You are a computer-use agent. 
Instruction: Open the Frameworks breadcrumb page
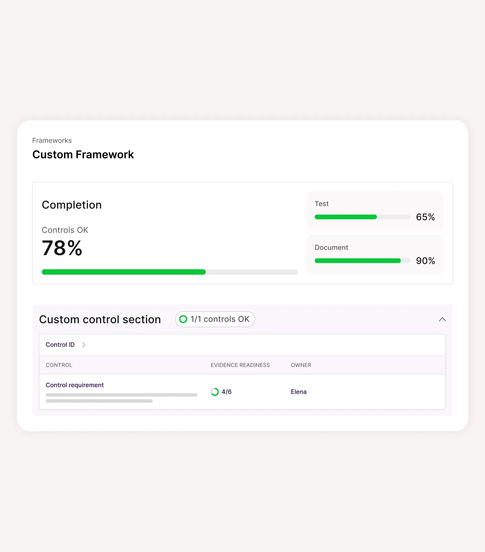coord(52,140)
